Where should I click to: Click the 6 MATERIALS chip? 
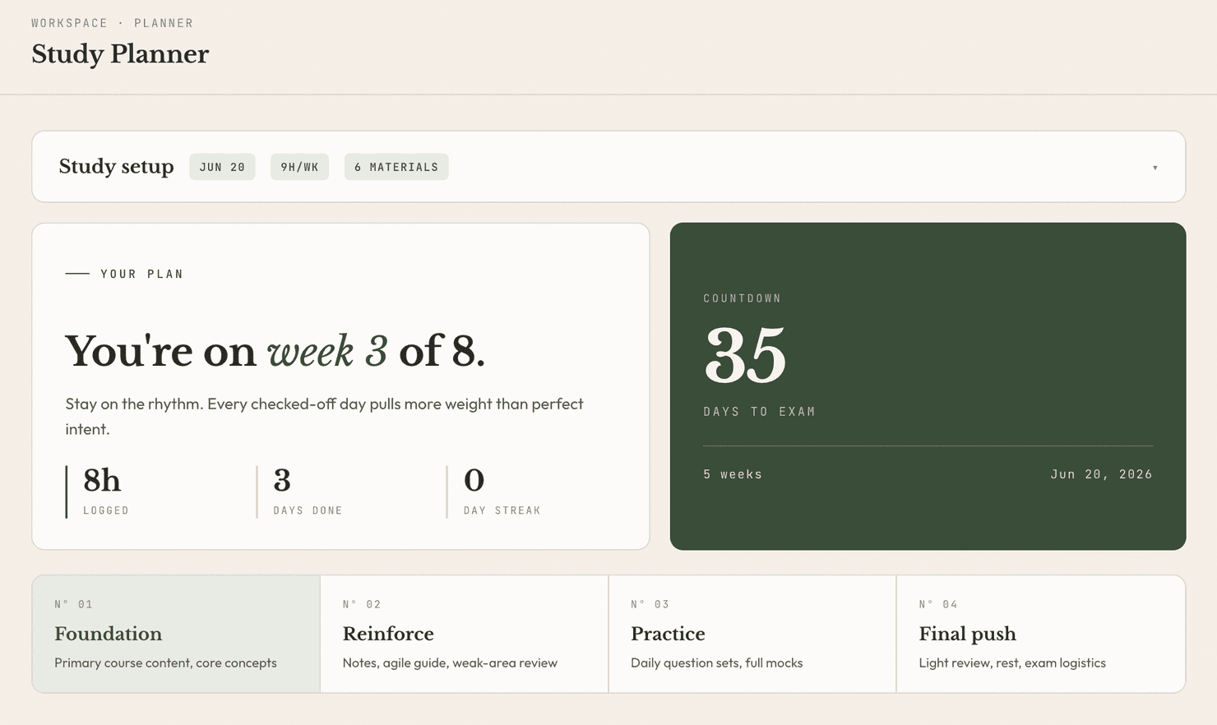[x=396, y=167]
